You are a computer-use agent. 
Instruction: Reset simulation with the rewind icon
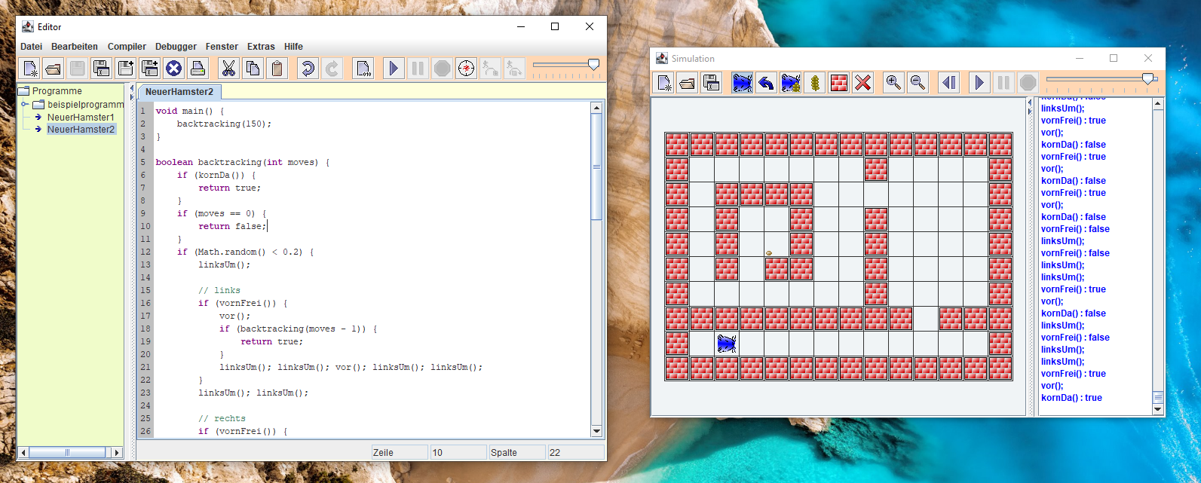coord(949,82)
